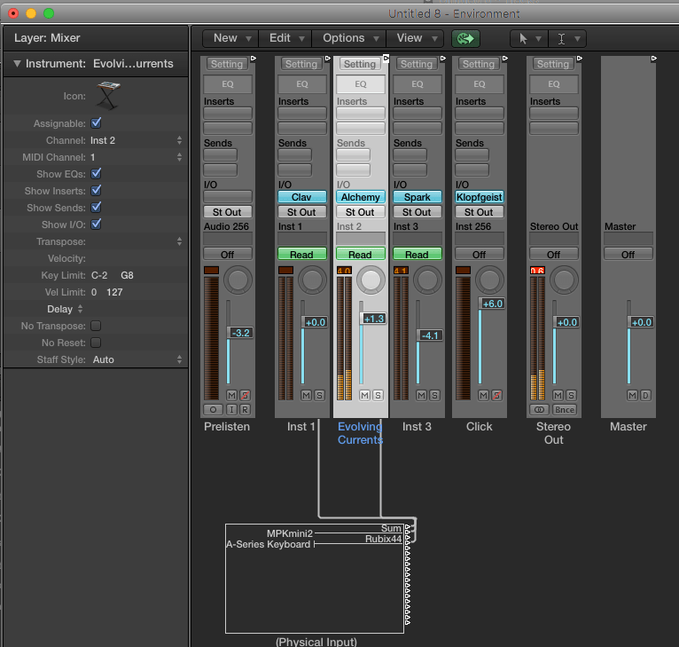
Task: Solo the Stereo Out channel
Action: click(x=572, y=395)
